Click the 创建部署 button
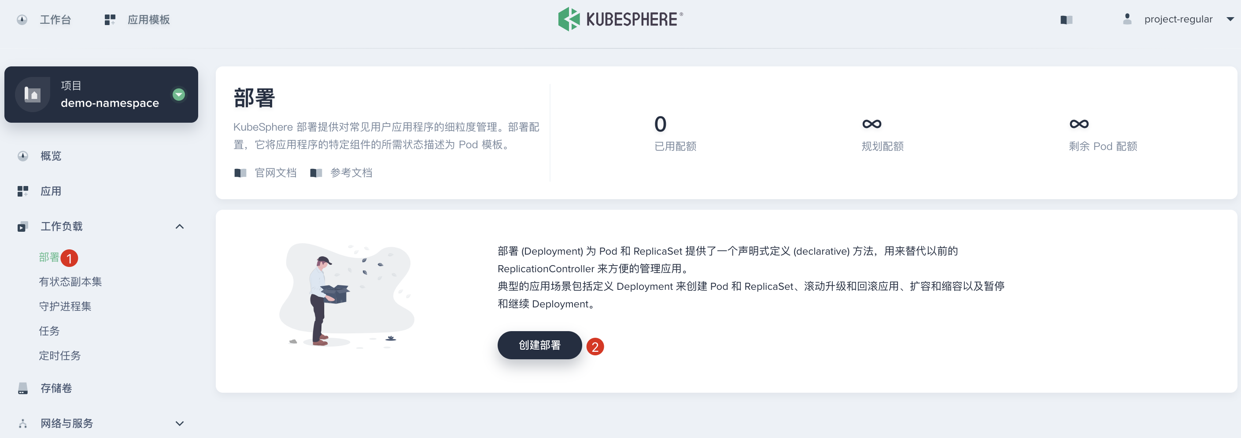This screenshot has width=1241, height=438. [539, 345]
